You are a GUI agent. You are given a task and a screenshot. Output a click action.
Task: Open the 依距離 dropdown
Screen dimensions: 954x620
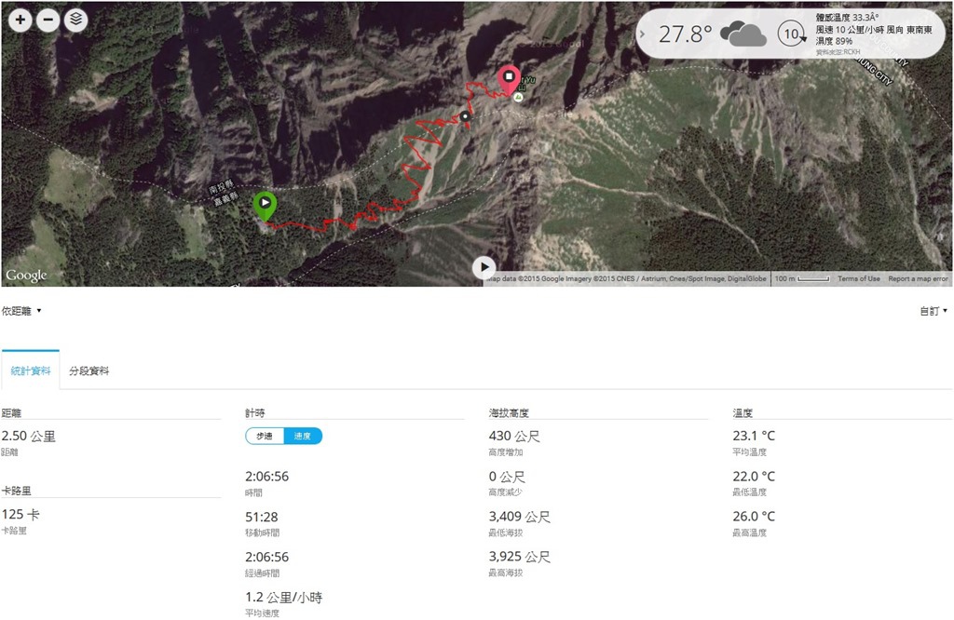[21, 311]
